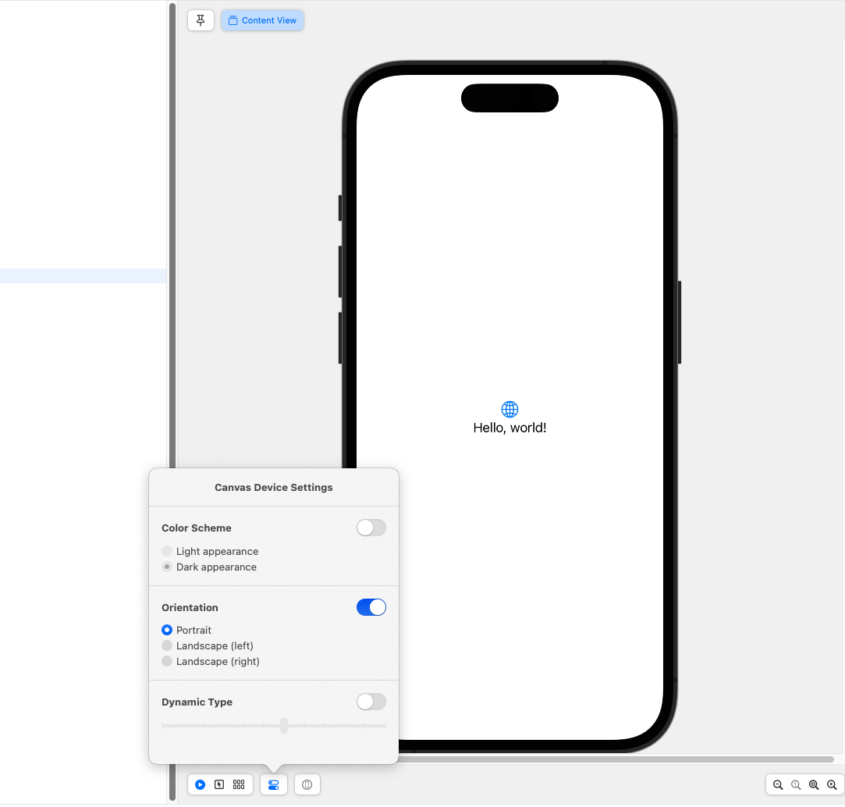Screen dimensions: 845x807
Task: Open the preview variants grid icon
Action: 239,784
